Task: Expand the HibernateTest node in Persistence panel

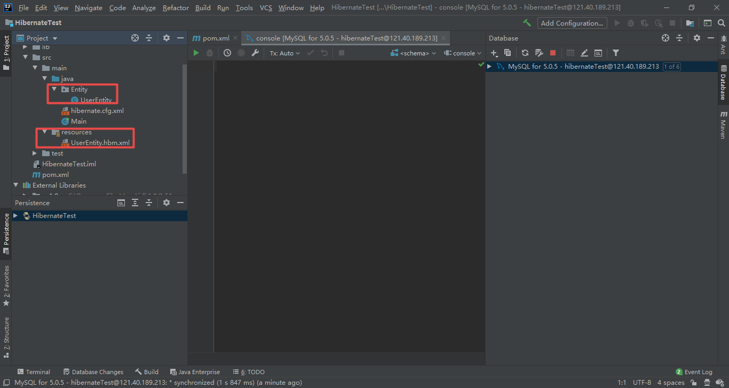Action: click(x=15, y=215)
